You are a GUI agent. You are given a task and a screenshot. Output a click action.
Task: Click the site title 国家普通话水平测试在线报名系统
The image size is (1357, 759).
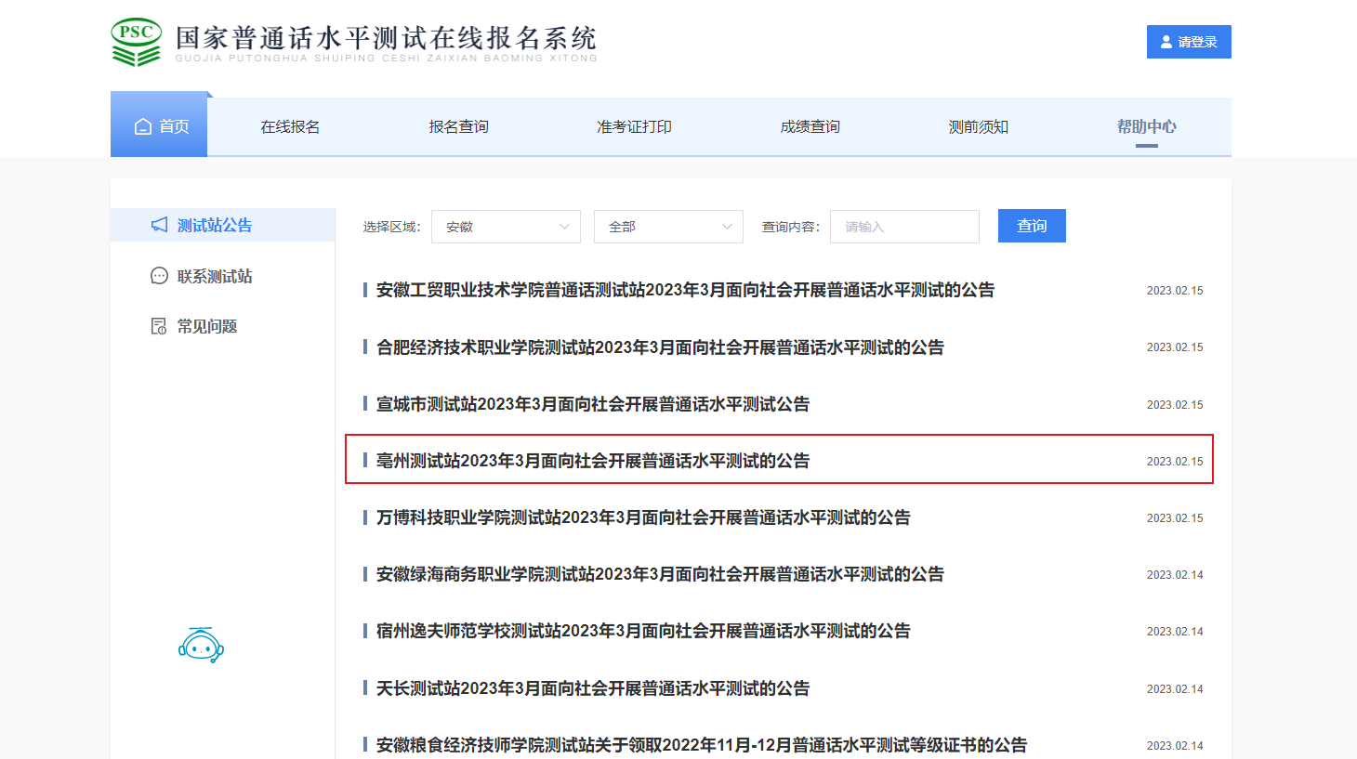click(386, 38)
